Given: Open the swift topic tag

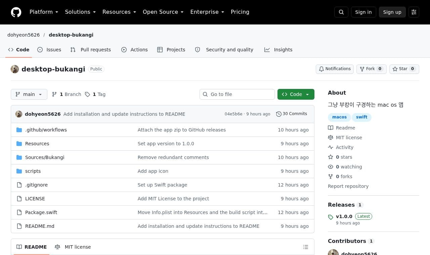Looking at the screenshot, I should [x=361, y=117].
